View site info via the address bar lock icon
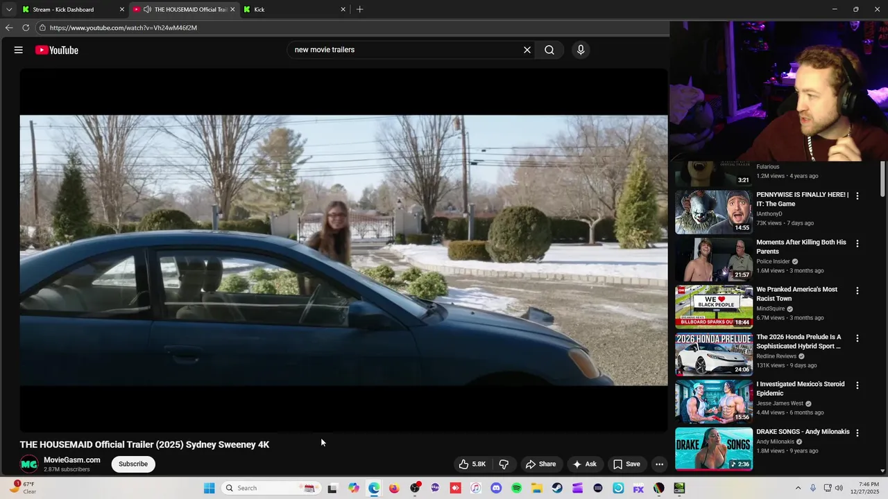This screenshot has height=499, width=888. tap(42, 28)
